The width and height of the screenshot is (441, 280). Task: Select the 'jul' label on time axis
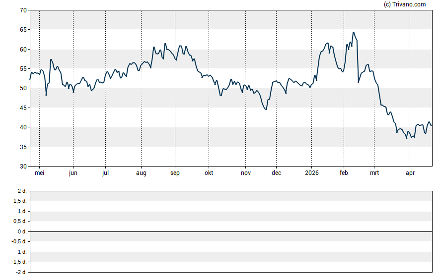click(105, 173)
